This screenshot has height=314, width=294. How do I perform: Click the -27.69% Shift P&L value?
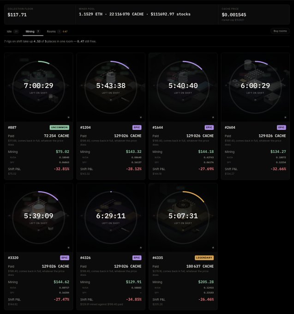[x=206, y=169]
